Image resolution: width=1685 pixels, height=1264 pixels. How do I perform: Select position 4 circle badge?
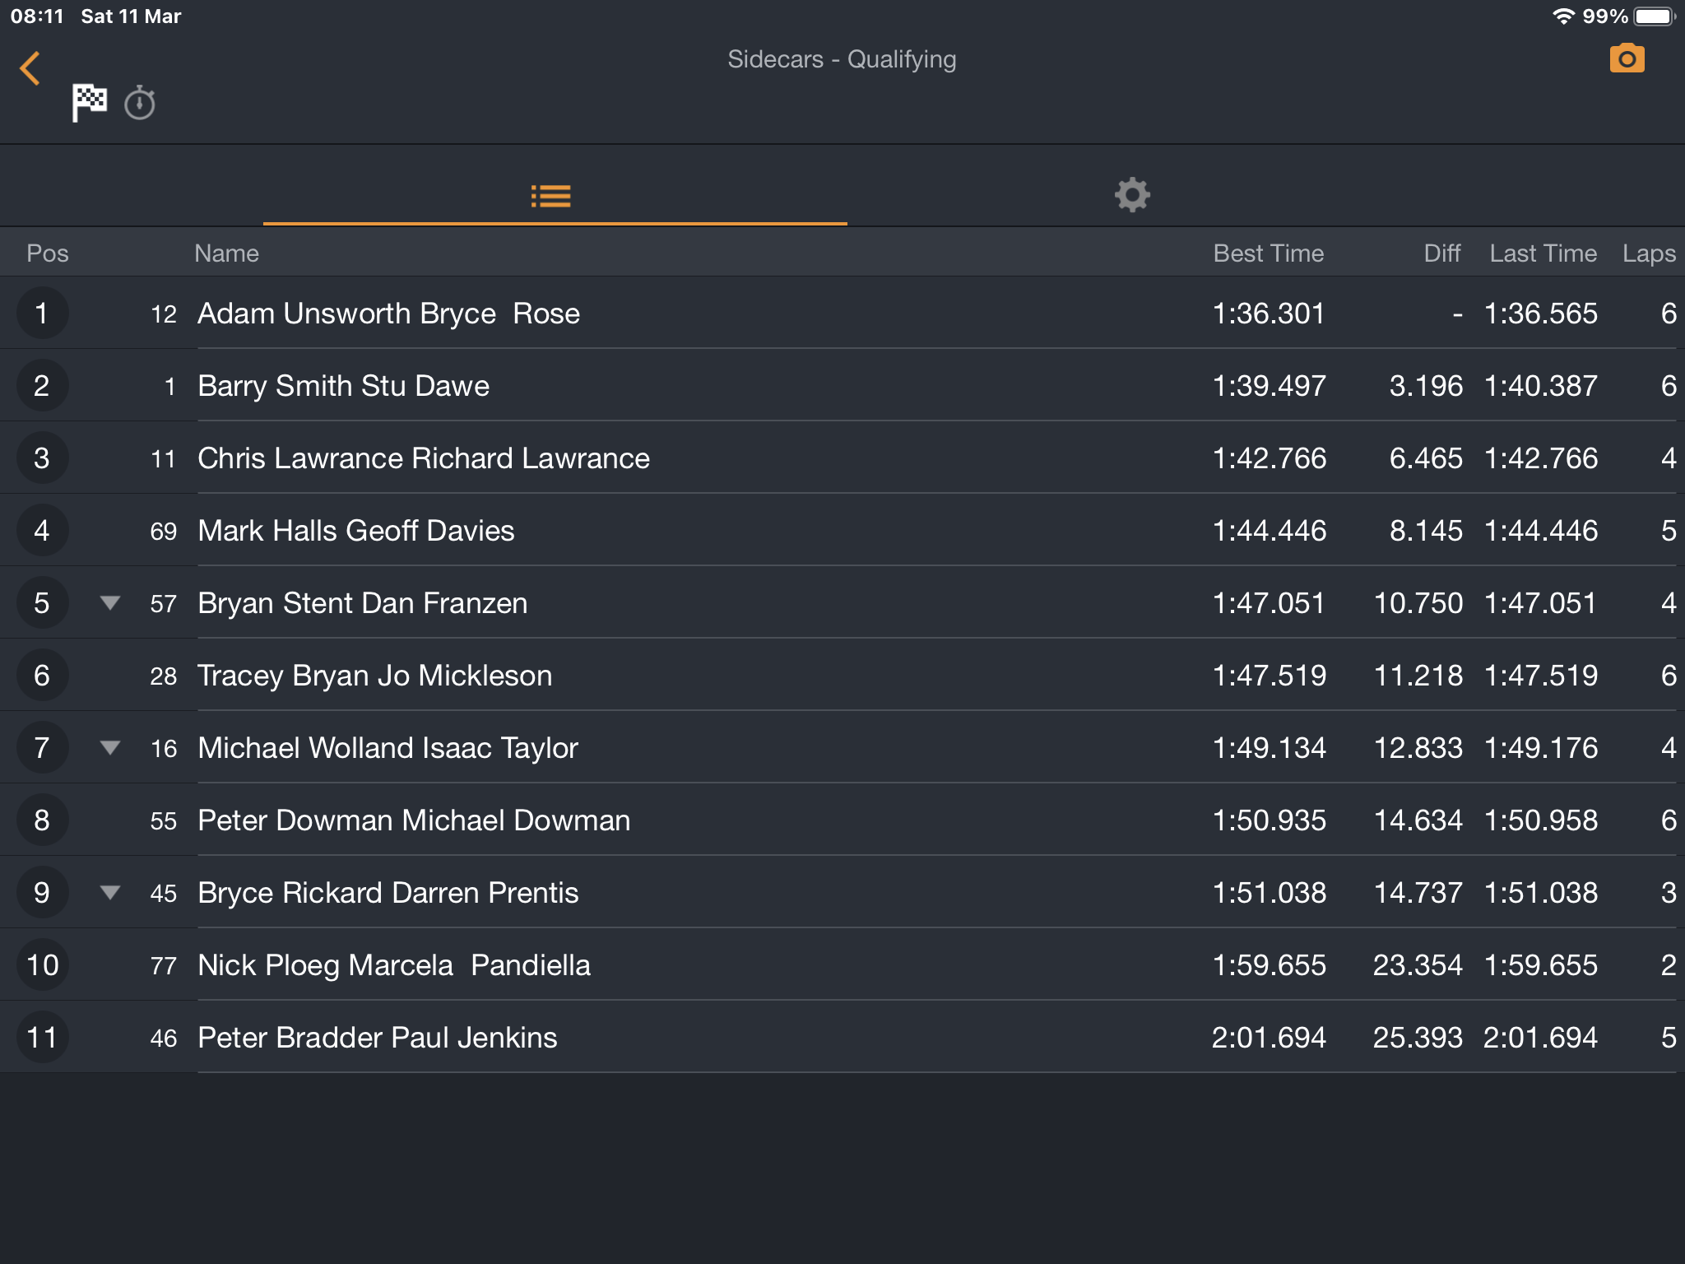(x=42, y=531)
